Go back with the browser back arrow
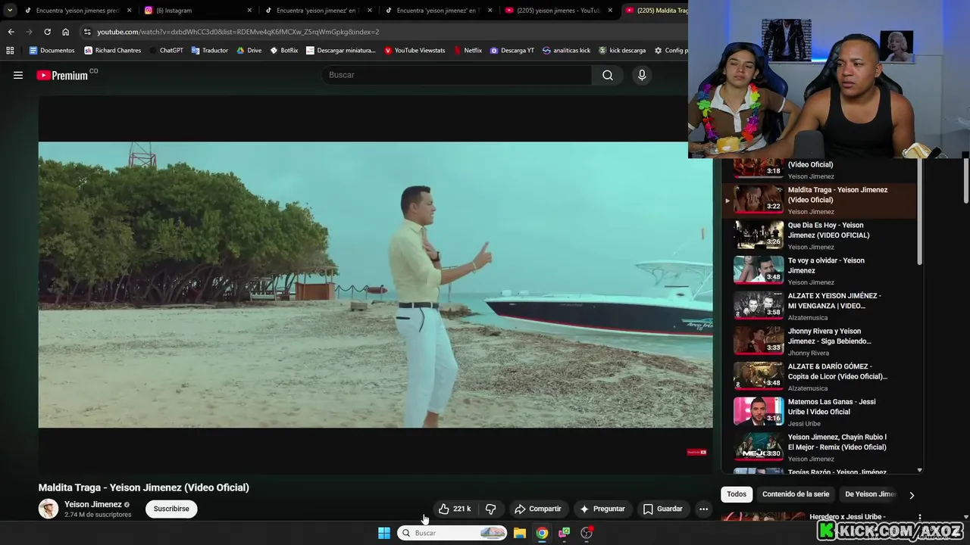 pos(11,32)
